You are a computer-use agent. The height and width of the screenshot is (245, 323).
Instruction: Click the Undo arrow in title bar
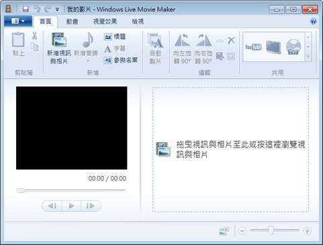tap(37, 9)
